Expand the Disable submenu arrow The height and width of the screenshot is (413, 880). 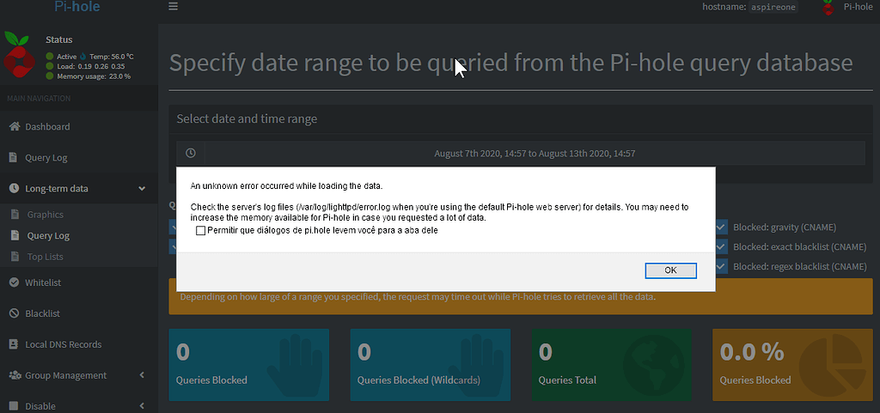tap(142, 406)
